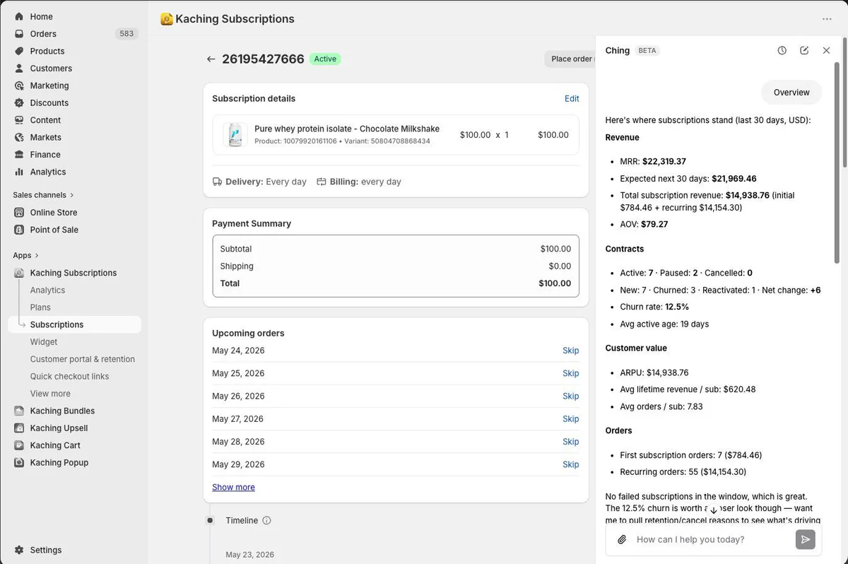
Task: Open the Plans submenu item
Action: pos(40,307)
